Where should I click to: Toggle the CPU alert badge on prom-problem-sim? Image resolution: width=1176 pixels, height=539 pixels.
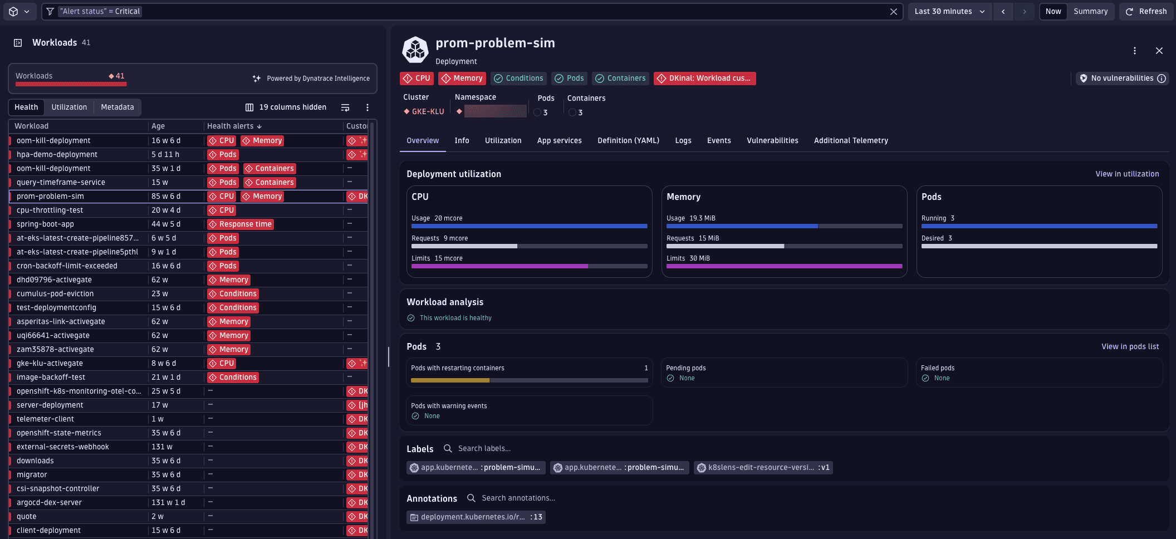(x=416, y=78)
